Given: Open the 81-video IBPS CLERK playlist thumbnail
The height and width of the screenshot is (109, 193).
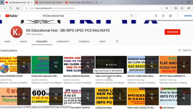Looking at the screenshot, I should pyautogui.click(x=15, y=96).
